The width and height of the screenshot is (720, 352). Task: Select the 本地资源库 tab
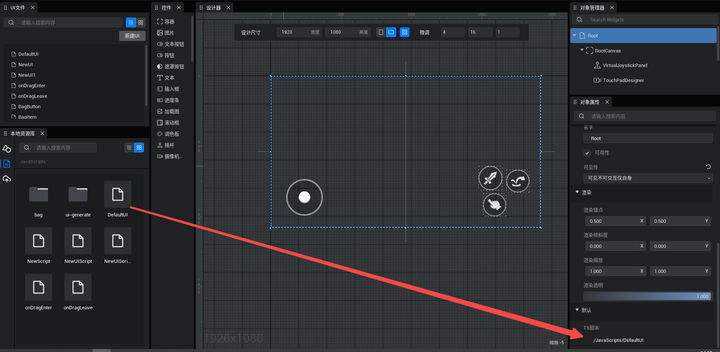tap(22, 133)
